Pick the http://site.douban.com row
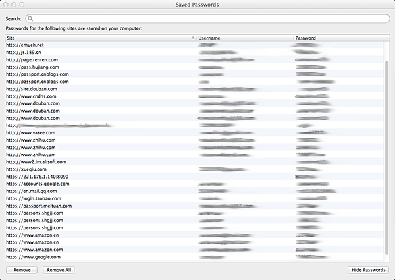The image size is (395, 280). [x=194, y=89]
